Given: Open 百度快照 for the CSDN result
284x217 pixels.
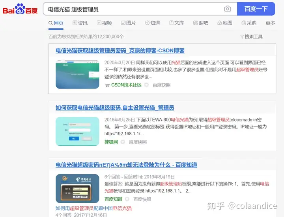Looking at the screenshot, I should coord(162,85).
